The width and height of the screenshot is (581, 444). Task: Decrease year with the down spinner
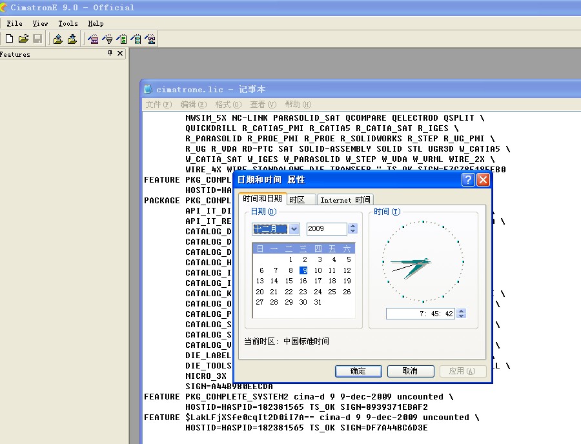coord(352,232)
